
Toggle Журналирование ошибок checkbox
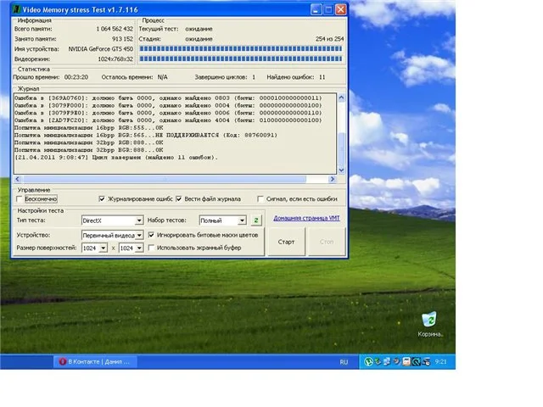[103, 198]
